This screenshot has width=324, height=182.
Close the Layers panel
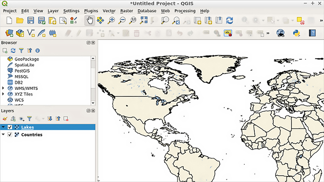pos(93,111)
